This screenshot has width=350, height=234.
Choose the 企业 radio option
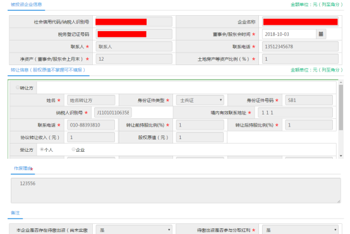pos(73,149)
